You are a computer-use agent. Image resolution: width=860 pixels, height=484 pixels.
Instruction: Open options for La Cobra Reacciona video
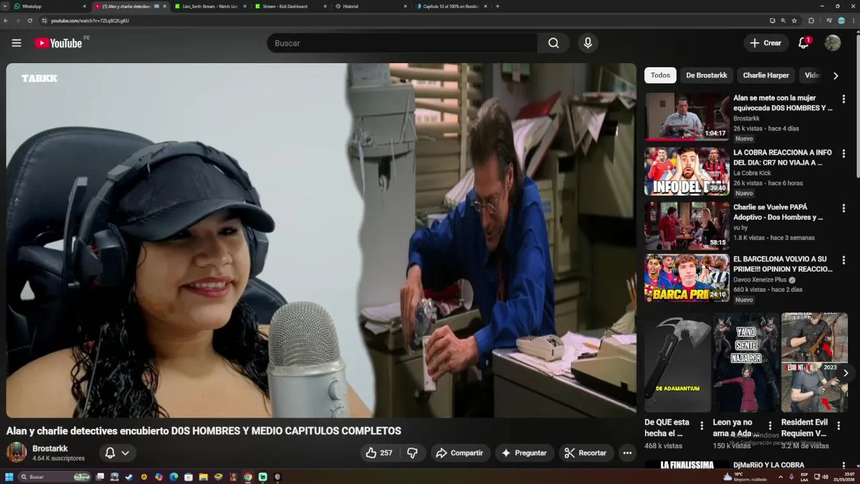(x=843, y=153)
